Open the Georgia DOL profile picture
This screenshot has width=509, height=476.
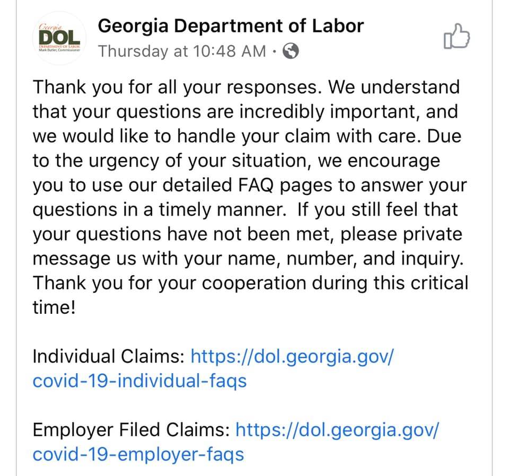[59, 38]
